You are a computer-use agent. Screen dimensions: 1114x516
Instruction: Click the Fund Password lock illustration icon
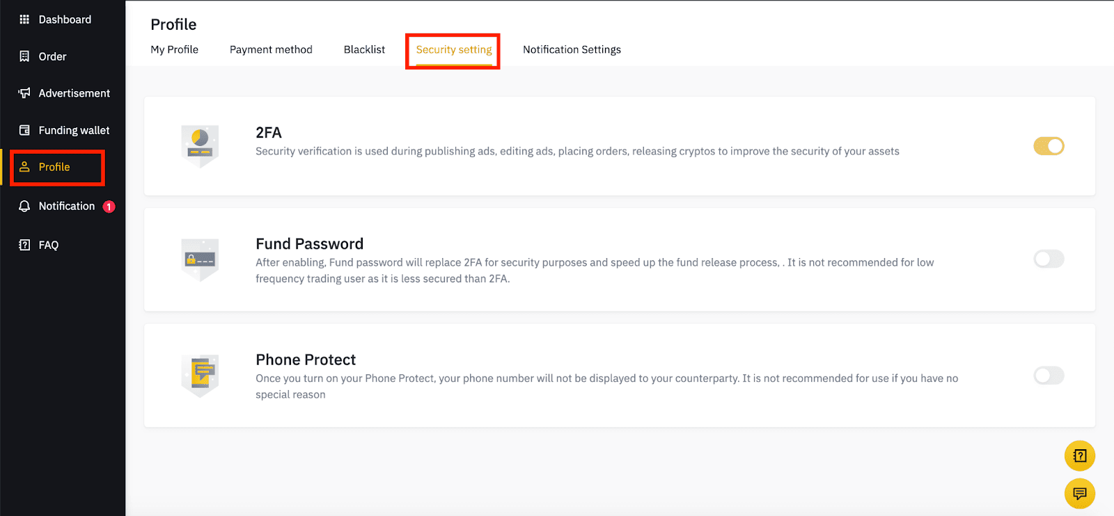(200, 259)
